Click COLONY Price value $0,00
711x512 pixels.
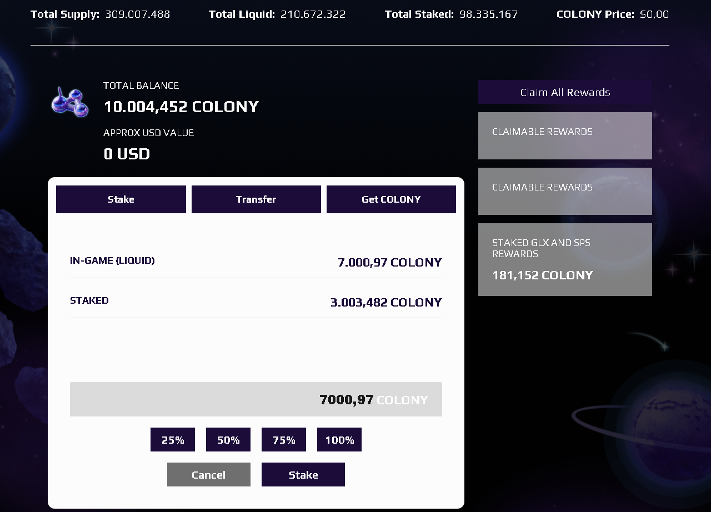(654, 14)
